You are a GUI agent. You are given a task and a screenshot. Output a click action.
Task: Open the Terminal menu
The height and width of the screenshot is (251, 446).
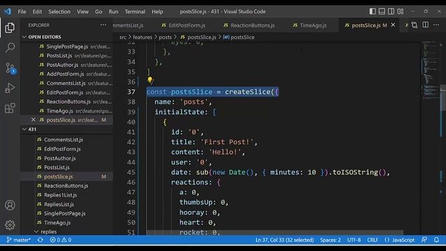click(134, 12)
